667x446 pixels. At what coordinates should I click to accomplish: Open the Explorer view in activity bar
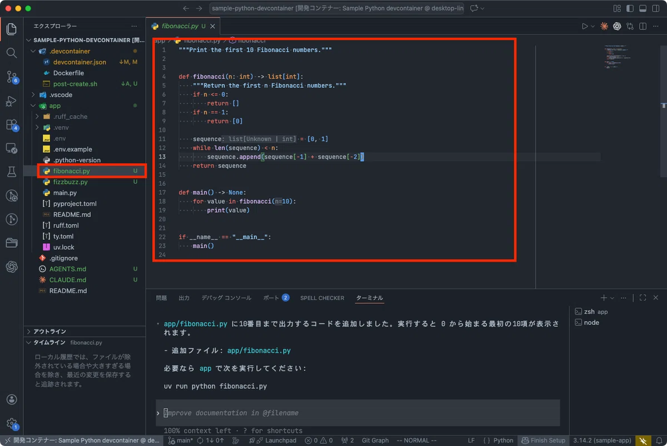pos(11,29)
